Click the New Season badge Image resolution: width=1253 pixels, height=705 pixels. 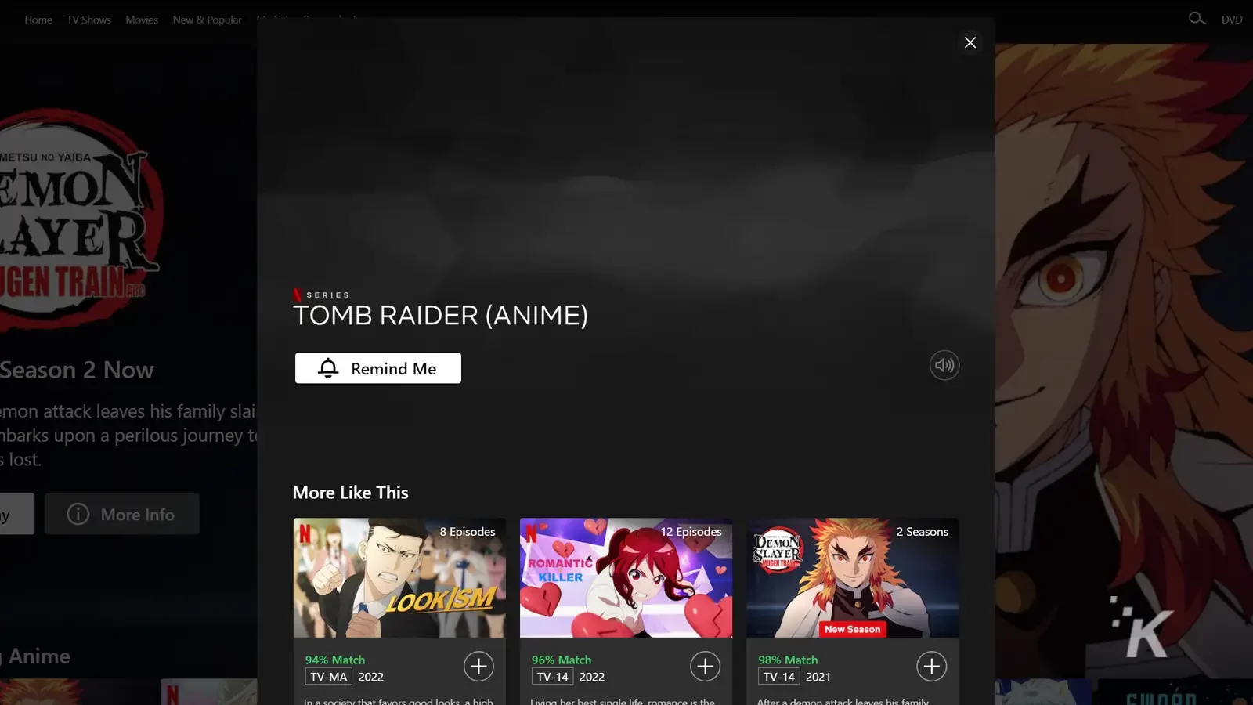tap(852, 629)
